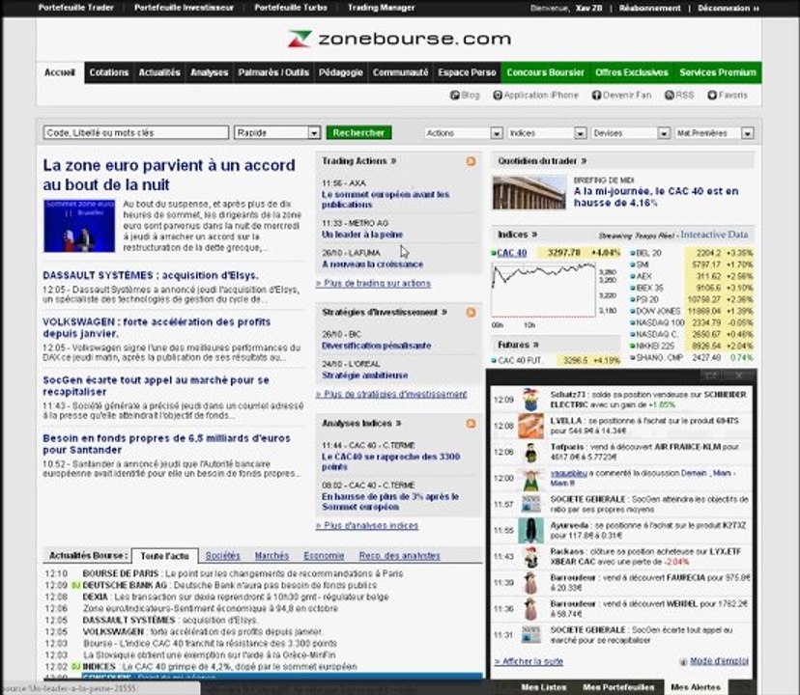800x695 pixels.
Task: Click news icon beside 11:57 Societe Generale alert
Action: tap(531, 504)
